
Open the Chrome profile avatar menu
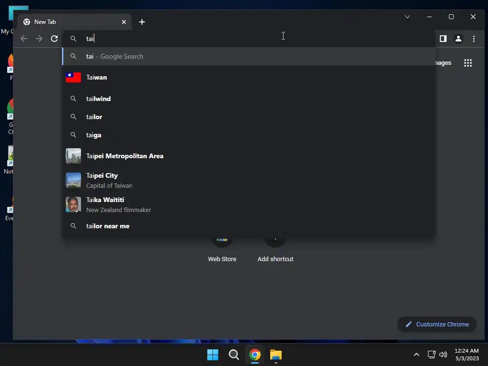pos(458,39)
